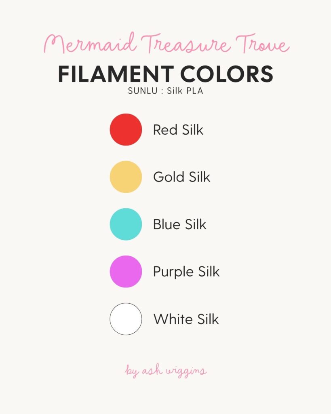Click the Red Silk label
Image resolution: width=331 pixels, height=414 pixels.
click(x=178, y=130)
